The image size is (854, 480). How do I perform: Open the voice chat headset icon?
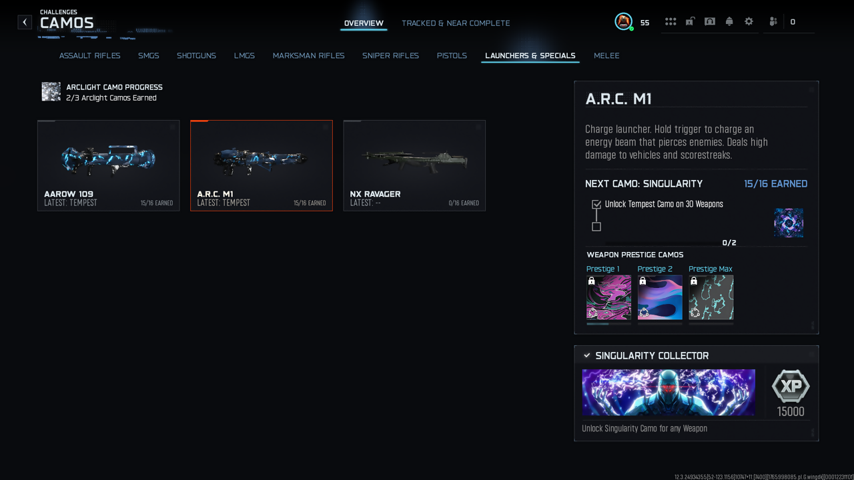(710, 21)
